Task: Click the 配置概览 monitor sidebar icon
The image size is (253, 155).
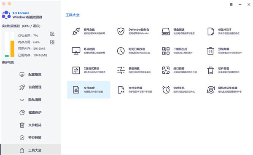Action: [x=22, y=75]
